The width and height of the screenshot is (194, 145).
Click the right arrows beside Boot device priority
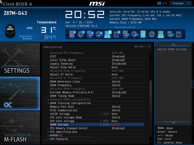(x=139, y=27)
